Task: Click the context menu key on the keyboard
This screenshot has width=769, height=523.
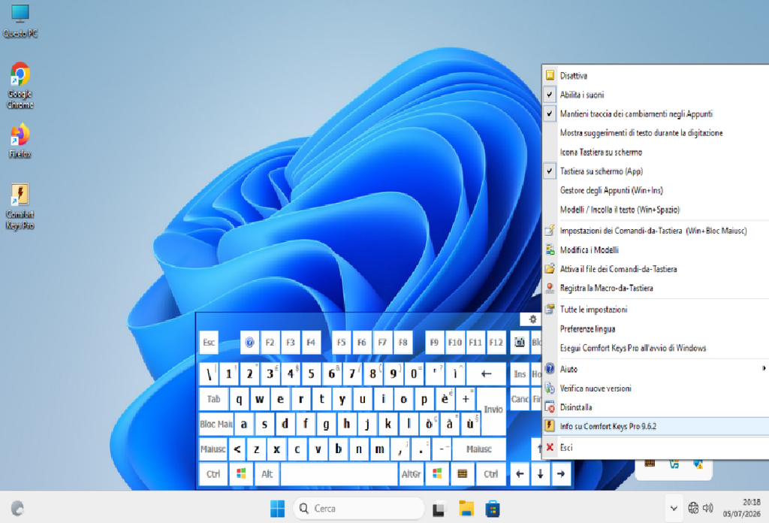Action: 462,474
